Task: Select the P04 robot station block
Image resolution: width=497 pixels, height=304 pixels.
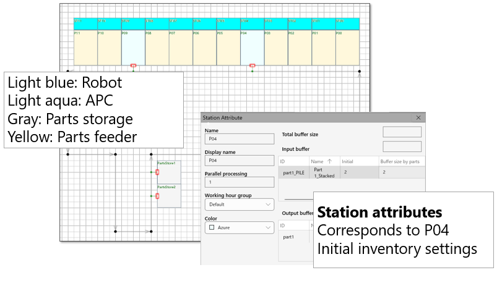Action: pos(252,47)
